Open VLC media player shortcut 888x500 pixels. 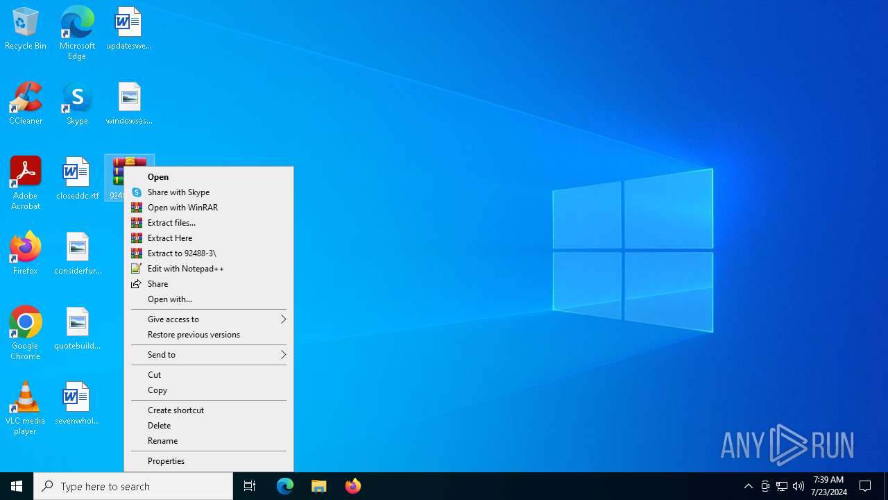click(26, 408)
